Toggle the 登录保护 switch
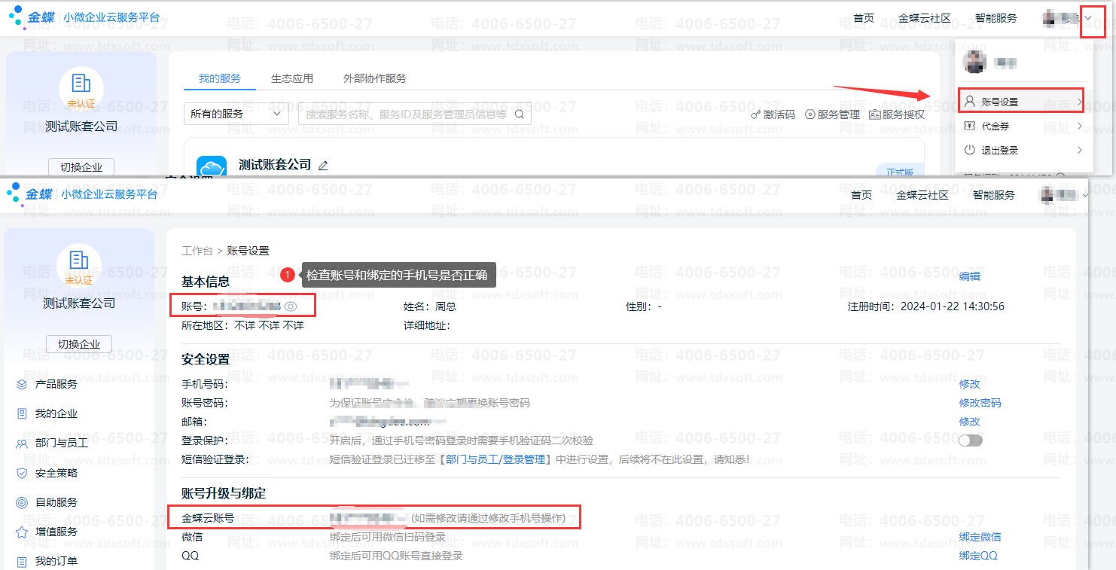Screen dimensions: 1116x570 [970, 440]
